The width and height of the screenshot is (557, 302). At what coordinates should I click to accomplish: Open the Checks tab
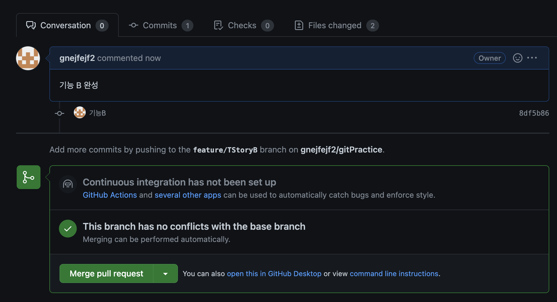click(x=243, y=26)
